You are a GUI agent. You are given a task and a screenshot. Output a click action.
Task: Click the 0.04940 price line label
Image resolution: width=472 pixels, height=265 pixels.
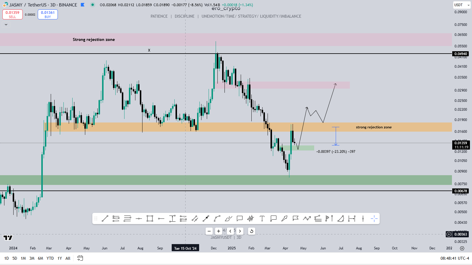tap(460, 54)
